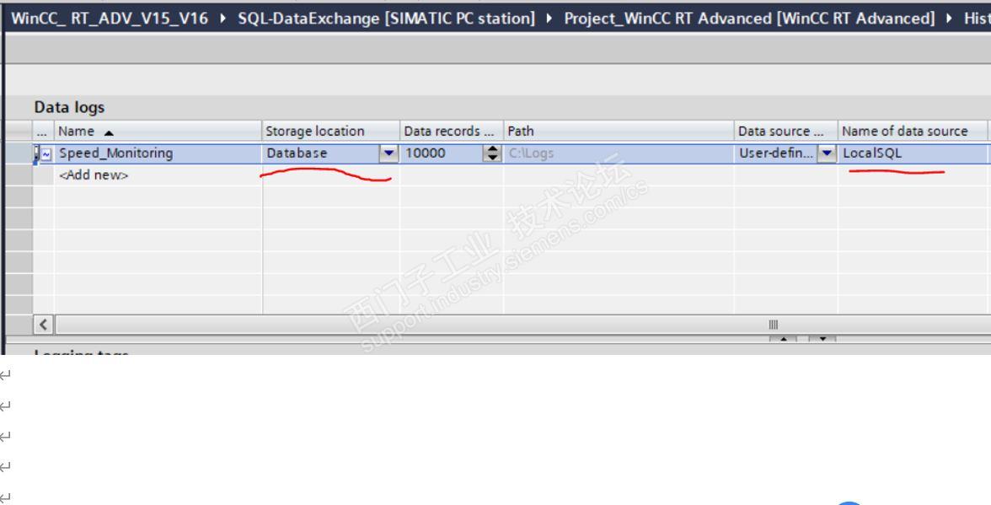Click SQL-DataExchange [SIMATIC PC station] breadcrumb
Image resolution: width=991 pixels, height=505 pixels.
[x=386, y=19]
